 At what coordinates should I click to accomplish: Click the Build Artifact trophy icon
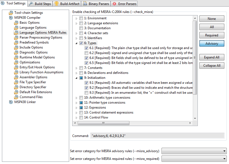pyautogui.click(x=56, y=4)
